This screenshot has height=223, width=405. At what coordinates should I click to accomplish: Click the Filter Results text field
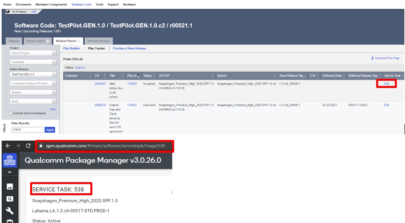[x=27, y=130]
